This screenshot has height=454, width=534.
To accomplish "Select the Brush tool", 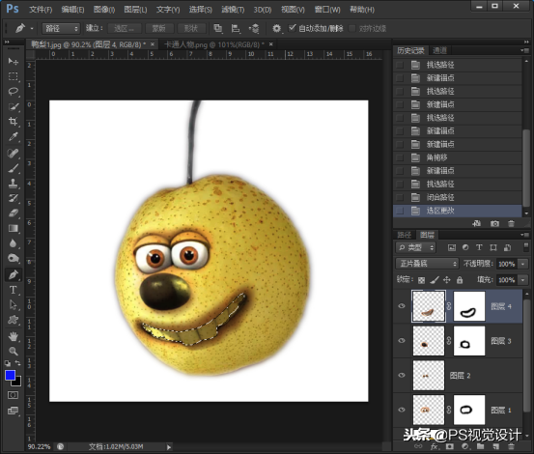I will (x=13, y=168).
